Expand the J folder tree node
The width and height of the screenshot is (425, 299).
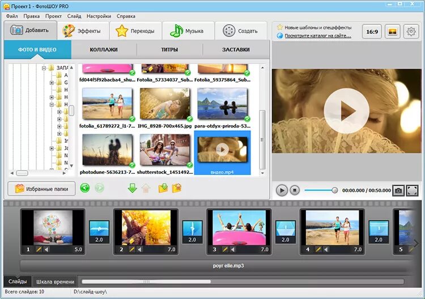tap(52, 148)
